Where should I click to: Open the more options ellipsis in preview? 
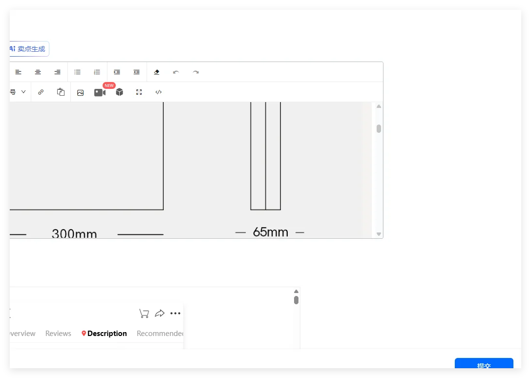(x=175, y=314)
